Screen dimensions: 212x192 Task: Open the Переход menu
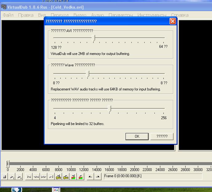60,15
